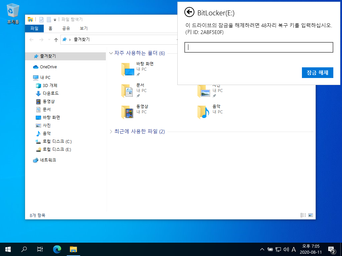Click the Up one level arrow

click(56, 40)
